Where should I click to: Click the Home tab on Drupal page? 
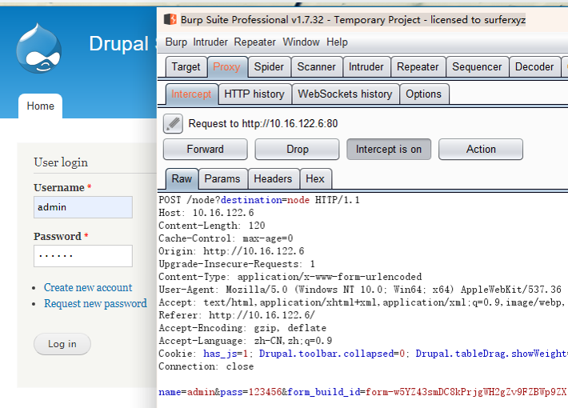pyautogui.click(x=41, y=106)
